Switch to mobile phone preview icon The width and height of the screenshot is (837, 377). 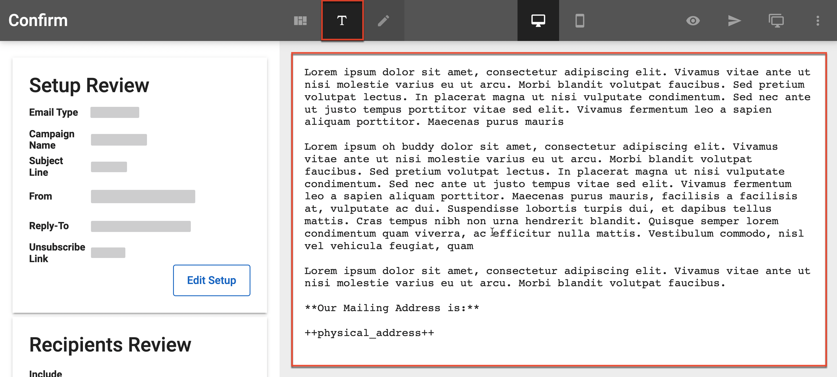(580, 21)
